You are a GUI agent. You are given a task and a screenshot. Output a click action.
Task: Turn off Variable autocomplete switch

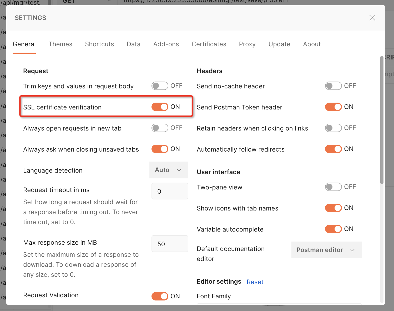coord(333,229)
